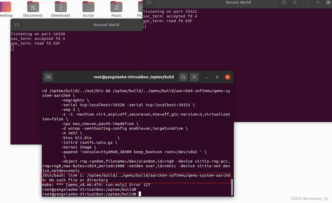332x203 pixels.
Task: Click the '/bin/bash: line 1:' error message
Action: [136, 178]
